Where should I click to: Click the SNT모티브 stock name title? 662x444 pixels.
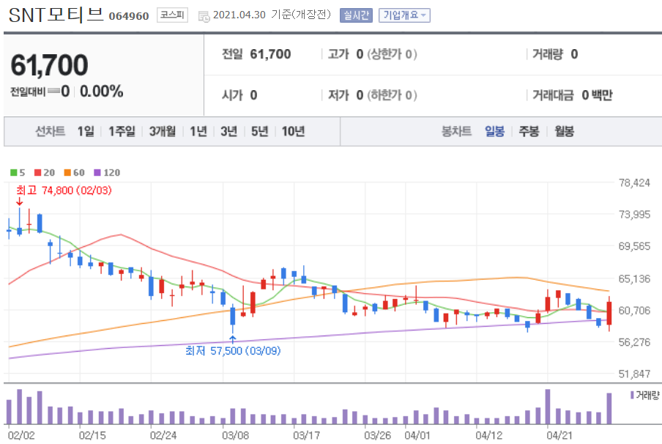click(56, 15)
